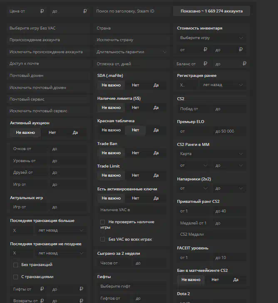Select 'Не важно' for Красная табличка

pos(111,130)
